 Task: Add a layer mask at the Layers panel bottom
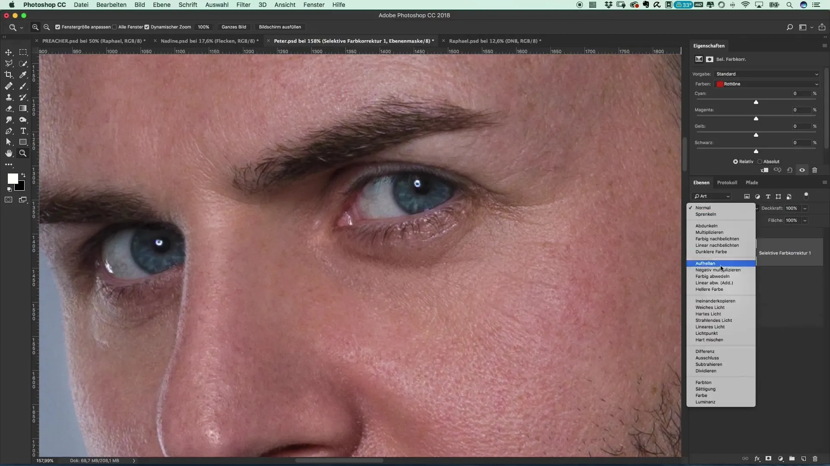coord(769,459)
